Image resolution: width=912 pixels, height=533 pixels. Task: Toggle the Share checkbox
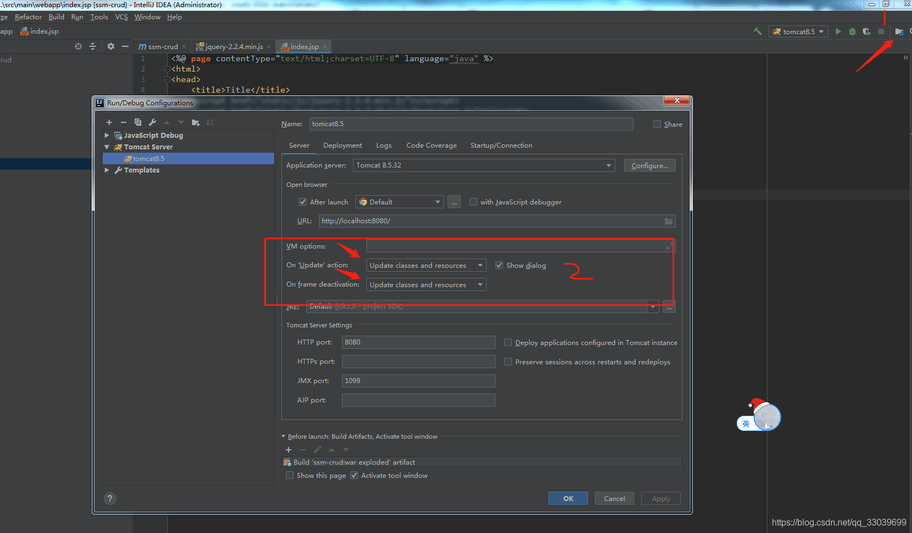pos(657,124)
